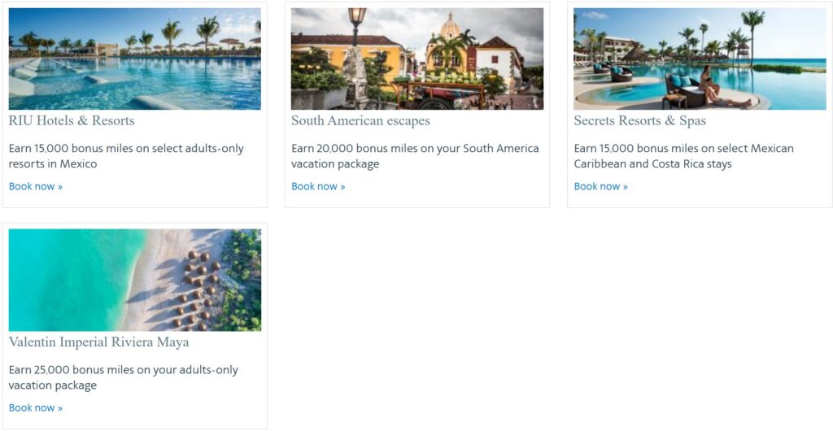Click the Valentin Imperial Riviera Maya title
Image resolution: width=833 pixels, height=431 pixels.
(98, 342)
